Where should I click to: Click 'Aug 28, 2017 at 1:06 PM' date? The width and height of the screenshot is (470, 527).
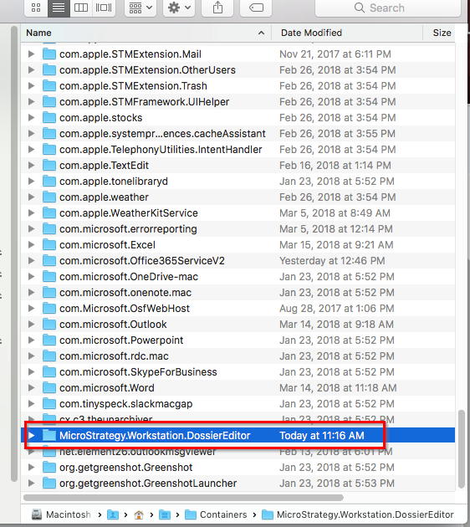click(x=337, y=309)
